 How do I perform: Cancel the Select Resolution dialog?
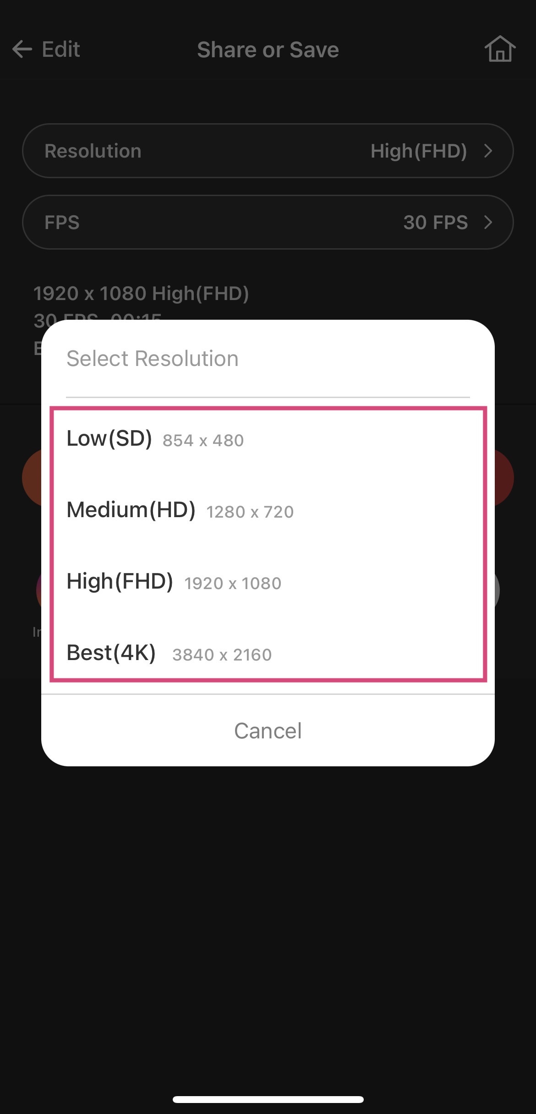[268, 731]
